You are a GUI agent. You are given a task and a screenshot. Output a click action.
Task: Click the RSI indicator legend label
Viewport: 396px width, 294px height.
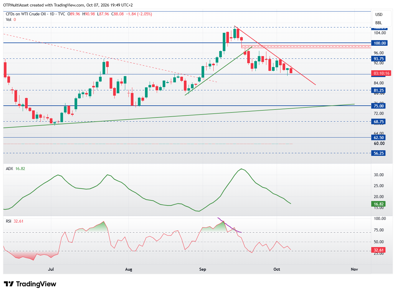[x=9, y=221]
